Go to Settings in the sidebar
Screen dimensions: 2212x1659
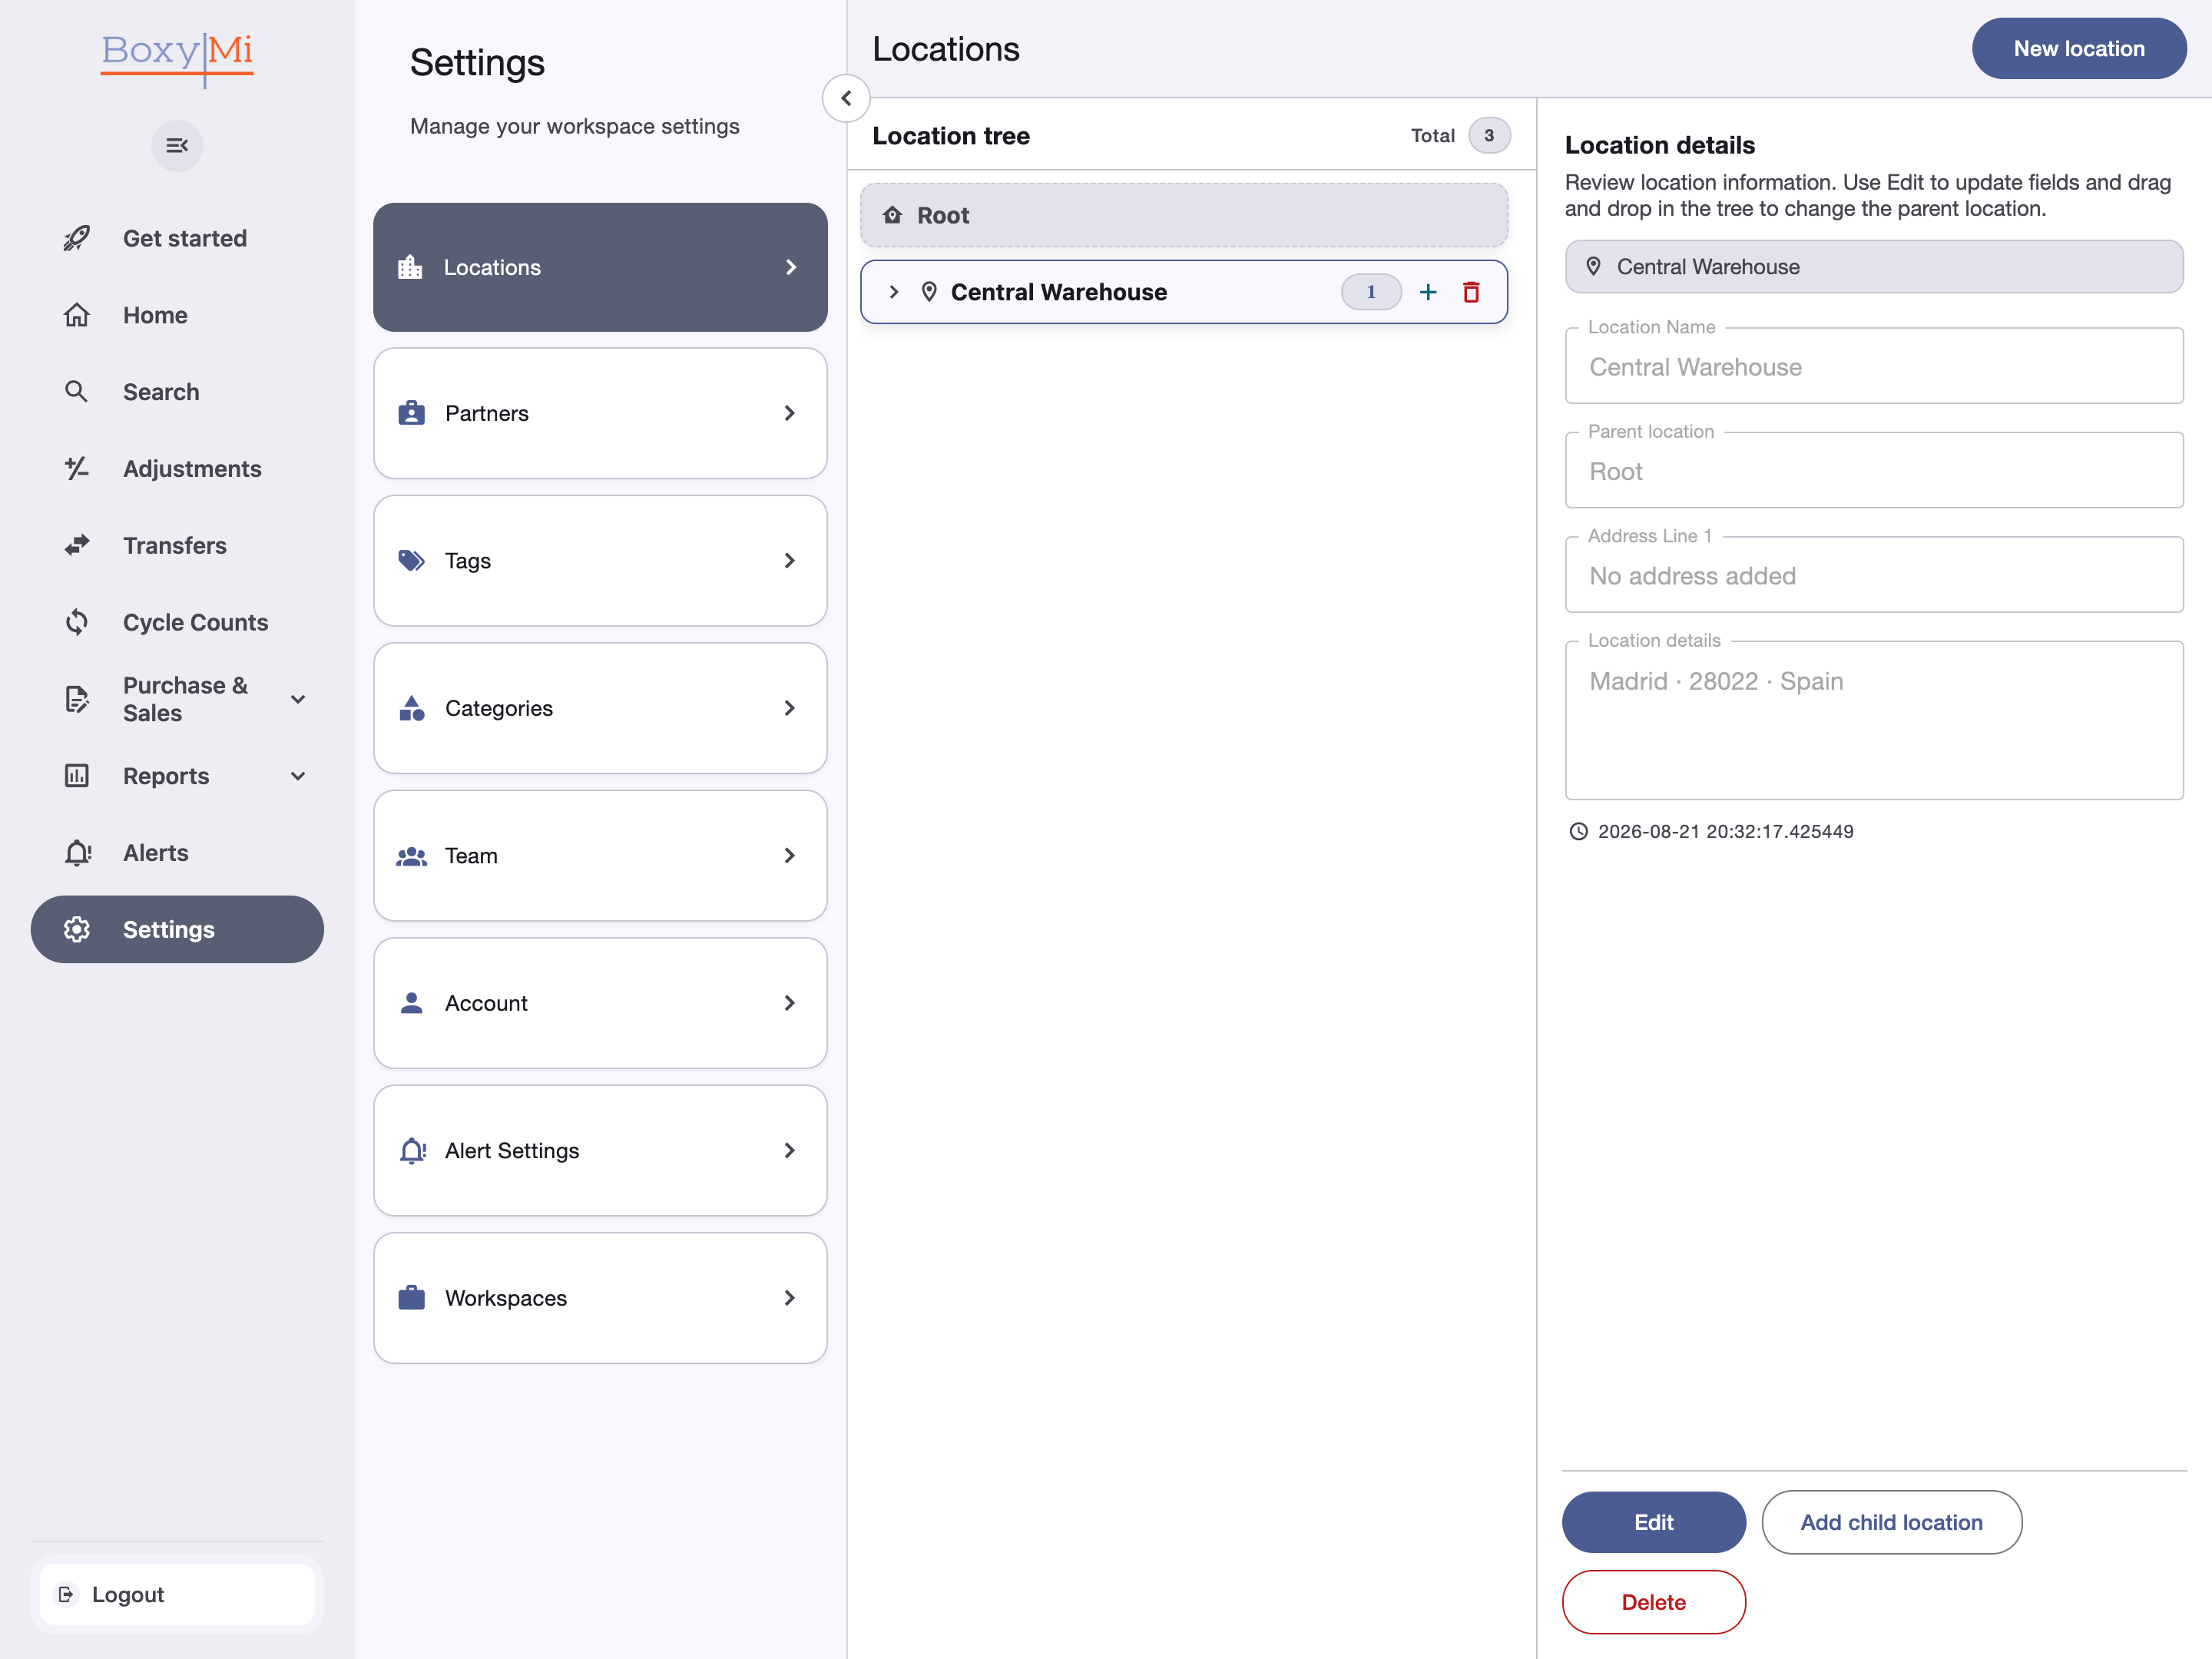click(177, 929)
